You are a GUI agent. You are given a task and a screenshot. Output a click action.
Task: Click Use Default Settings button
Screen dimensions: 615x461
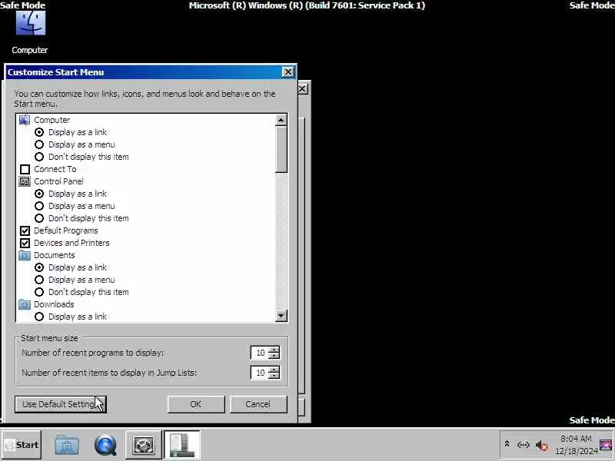[x=61, y=404]
